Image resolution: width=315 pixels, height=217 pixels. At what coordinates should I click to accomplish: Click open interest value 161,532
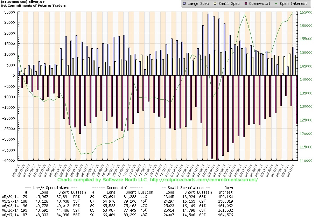click(x=225, y=211)
